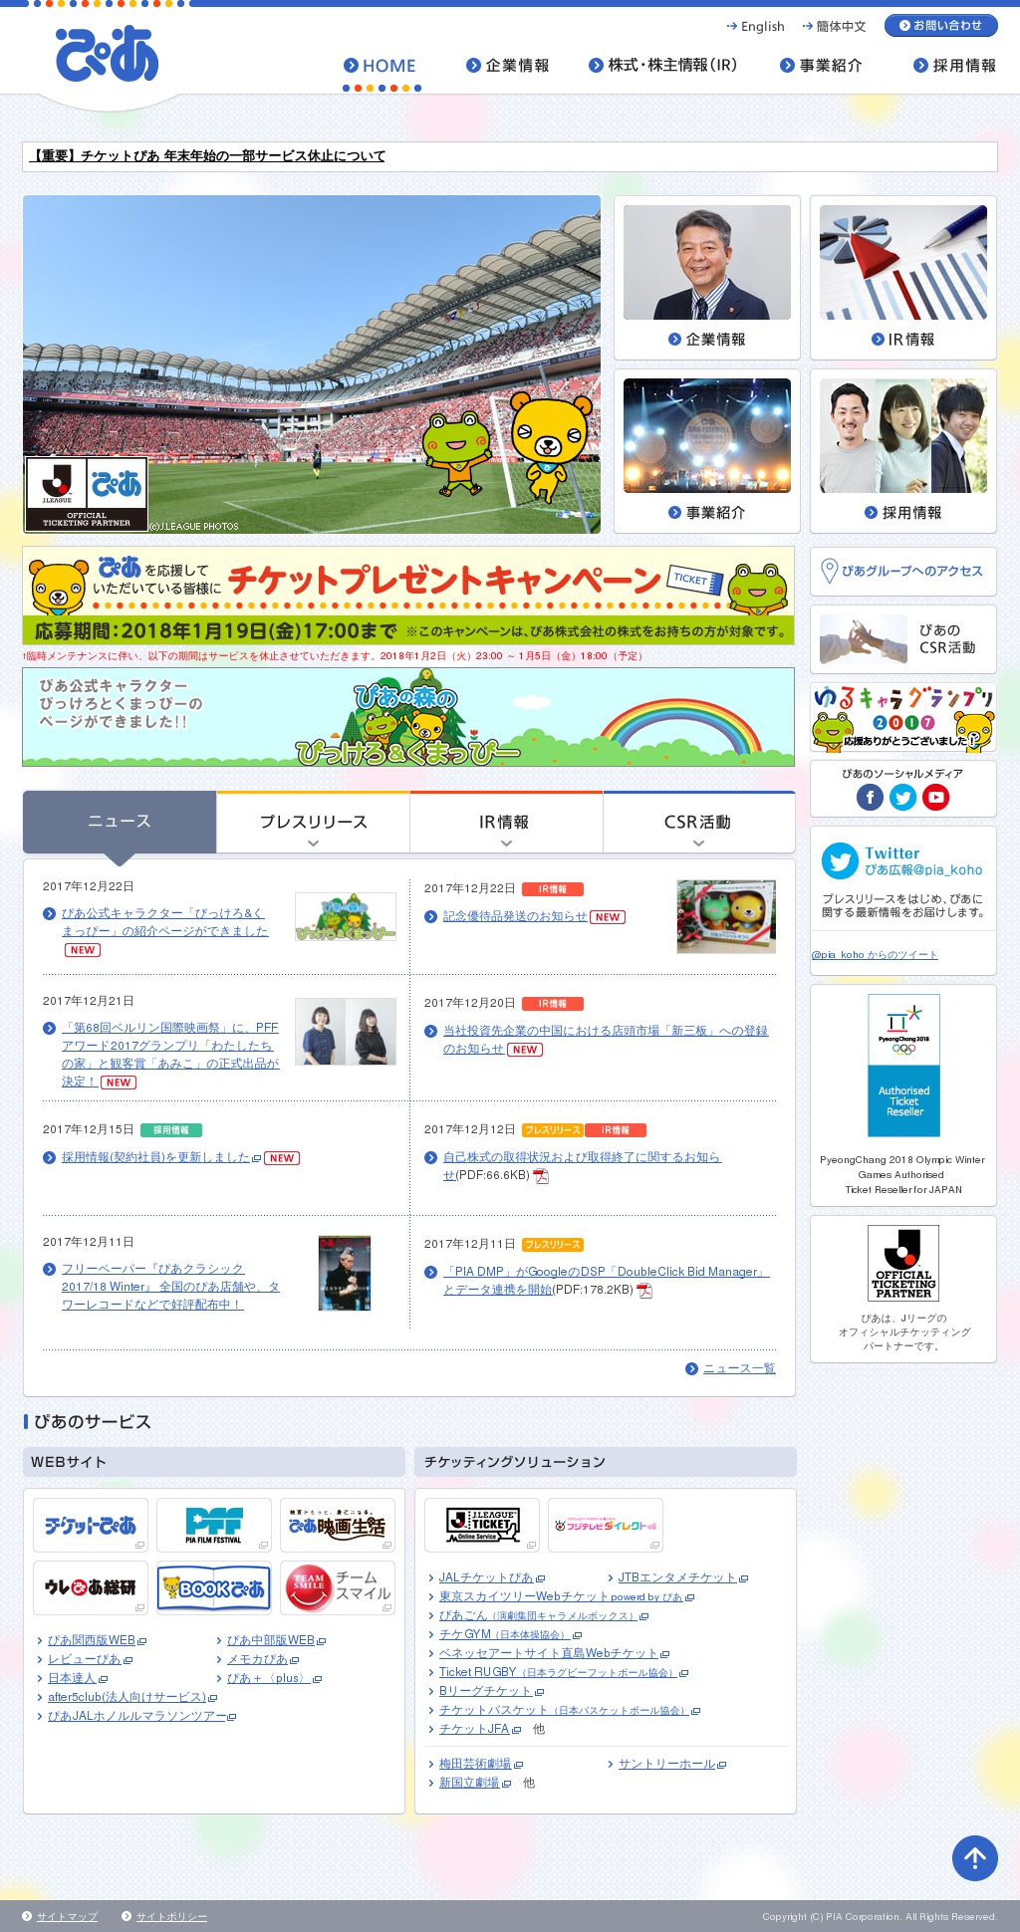Open the J.LEAGUE TICKET logo
This screenshot has width=1020, height=1932.
482,1525
